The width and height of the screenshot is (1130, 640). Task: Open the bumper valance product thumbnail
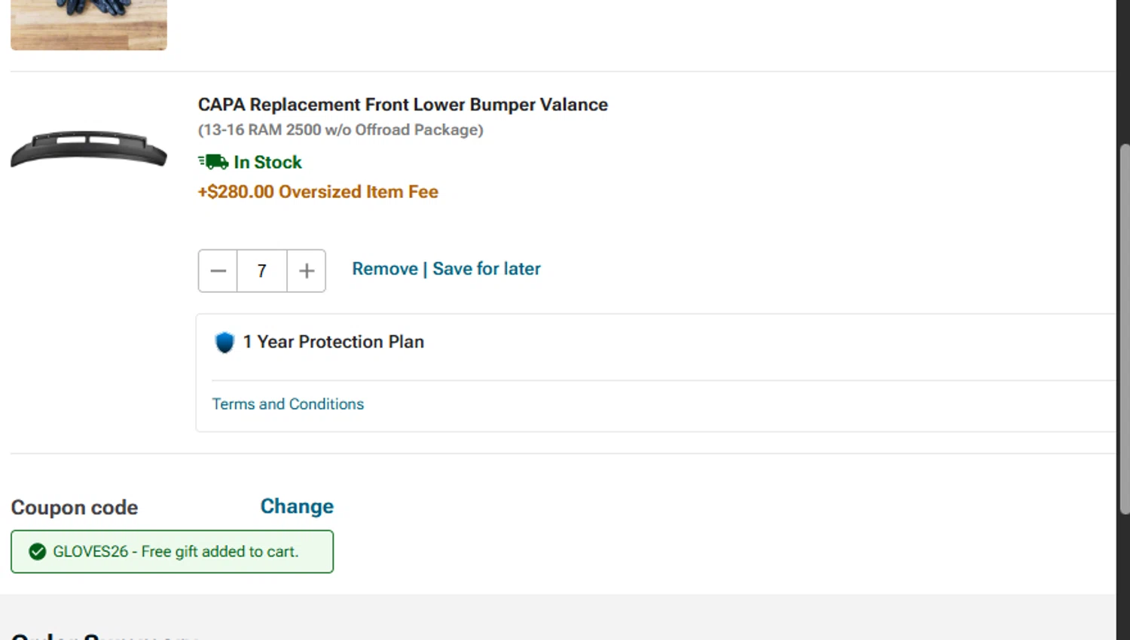coord(89,148)
